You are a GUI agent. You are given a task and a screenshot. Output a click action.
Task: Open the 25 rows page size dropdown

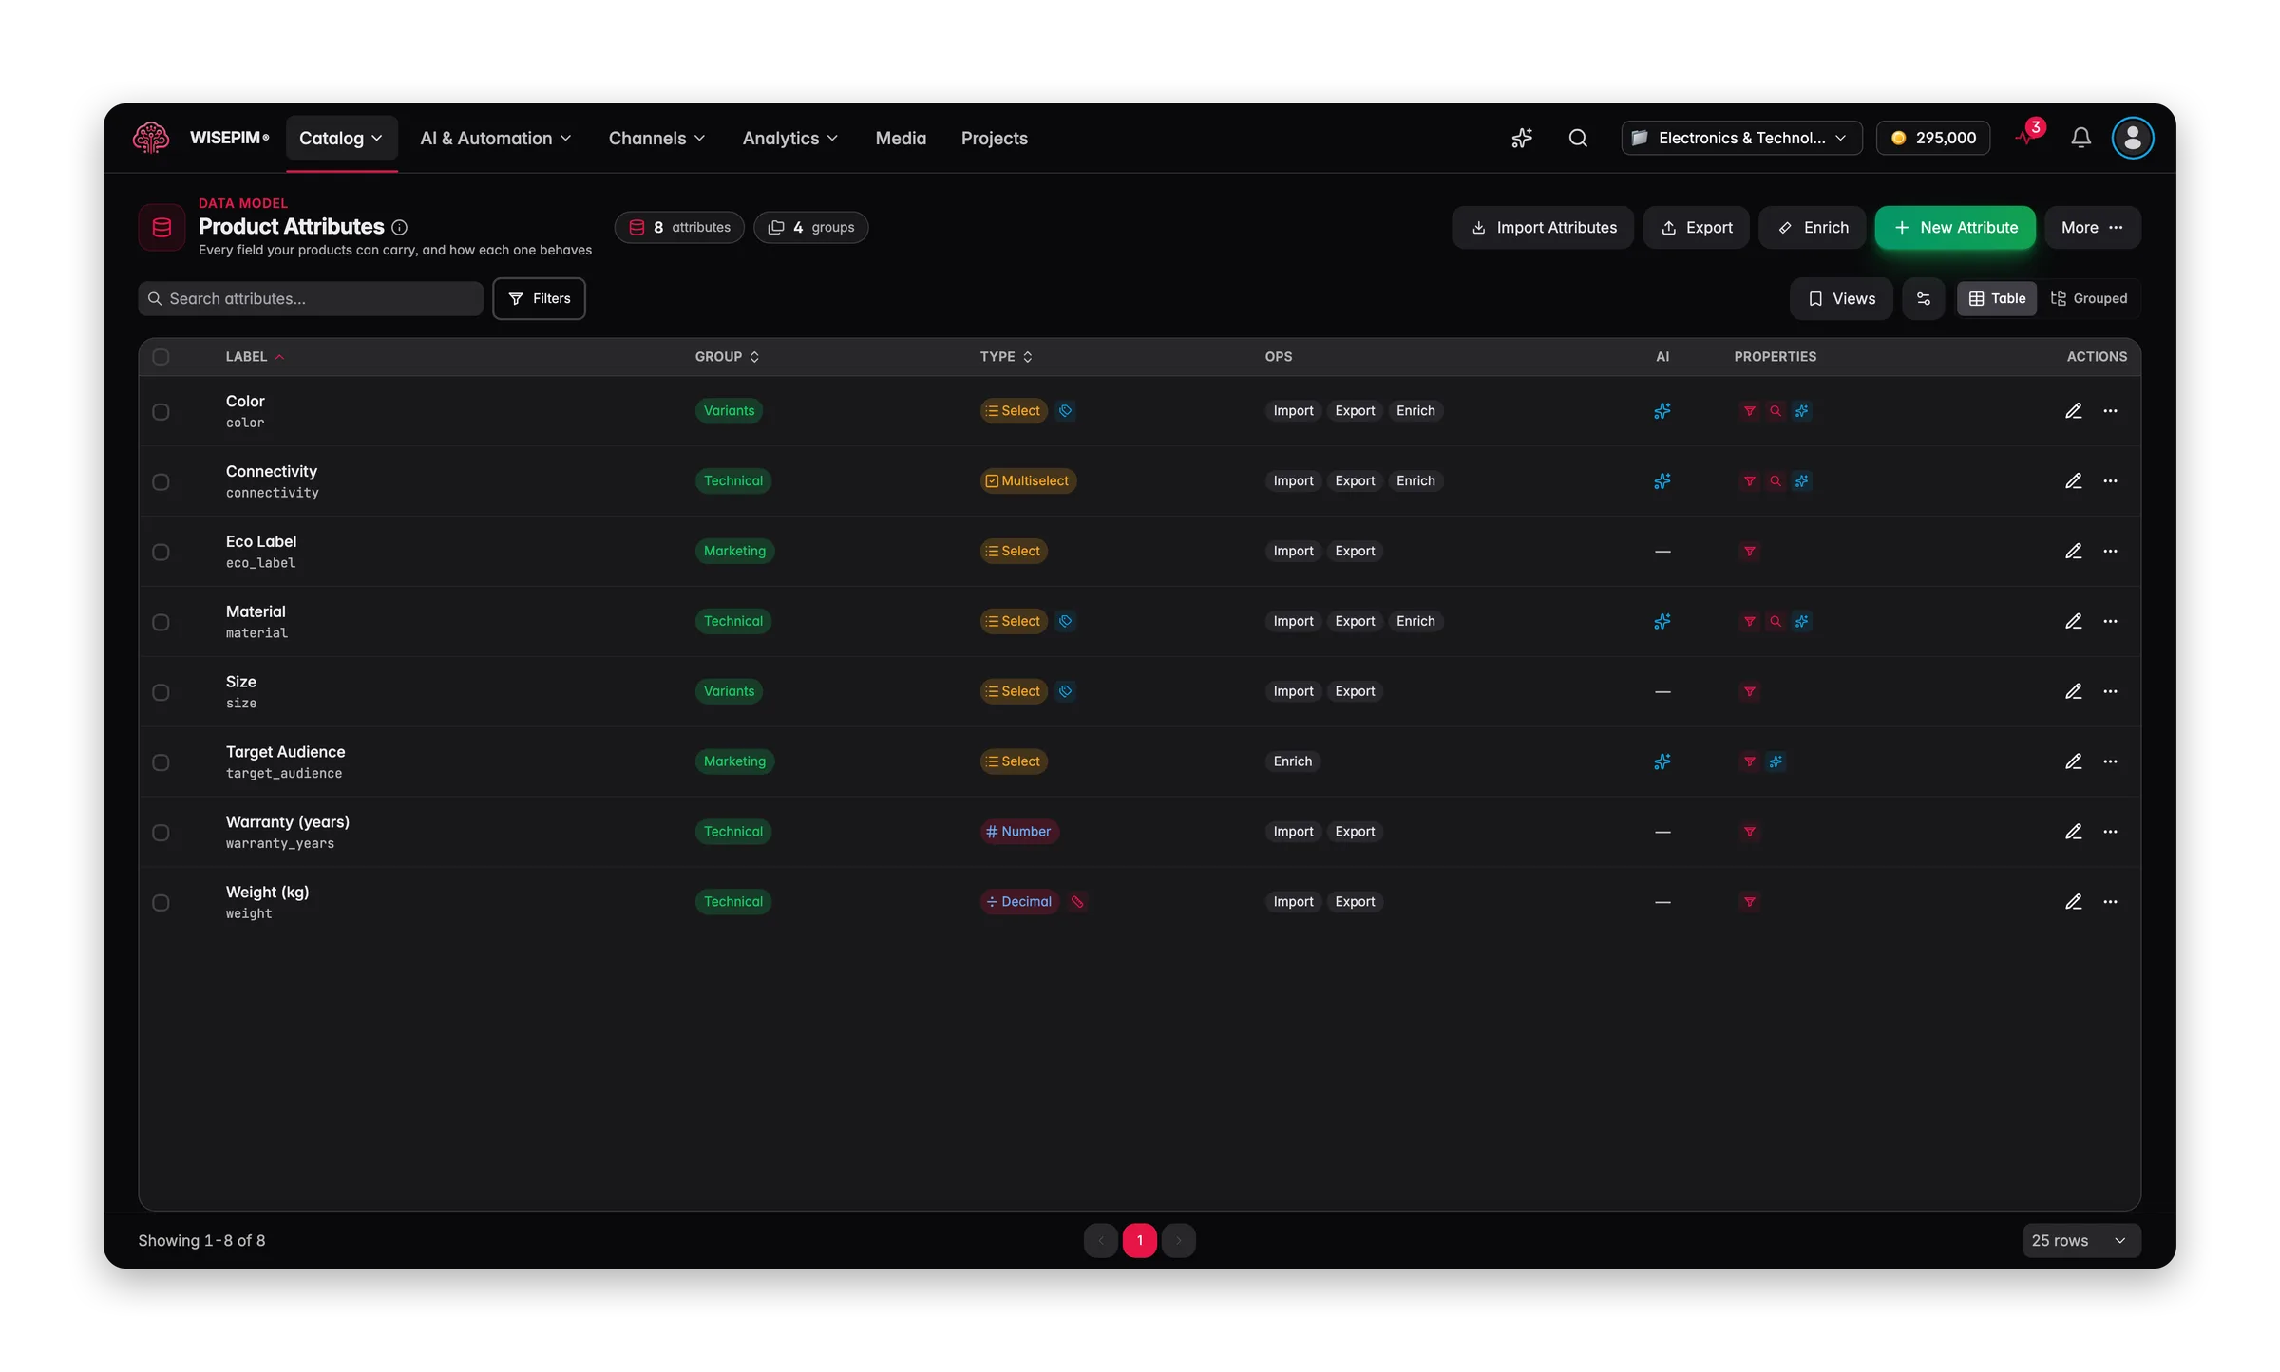[2080, 1240]
